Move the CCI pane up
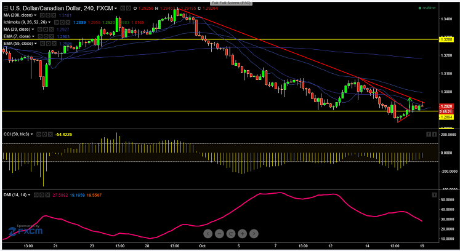 point(429,134)
